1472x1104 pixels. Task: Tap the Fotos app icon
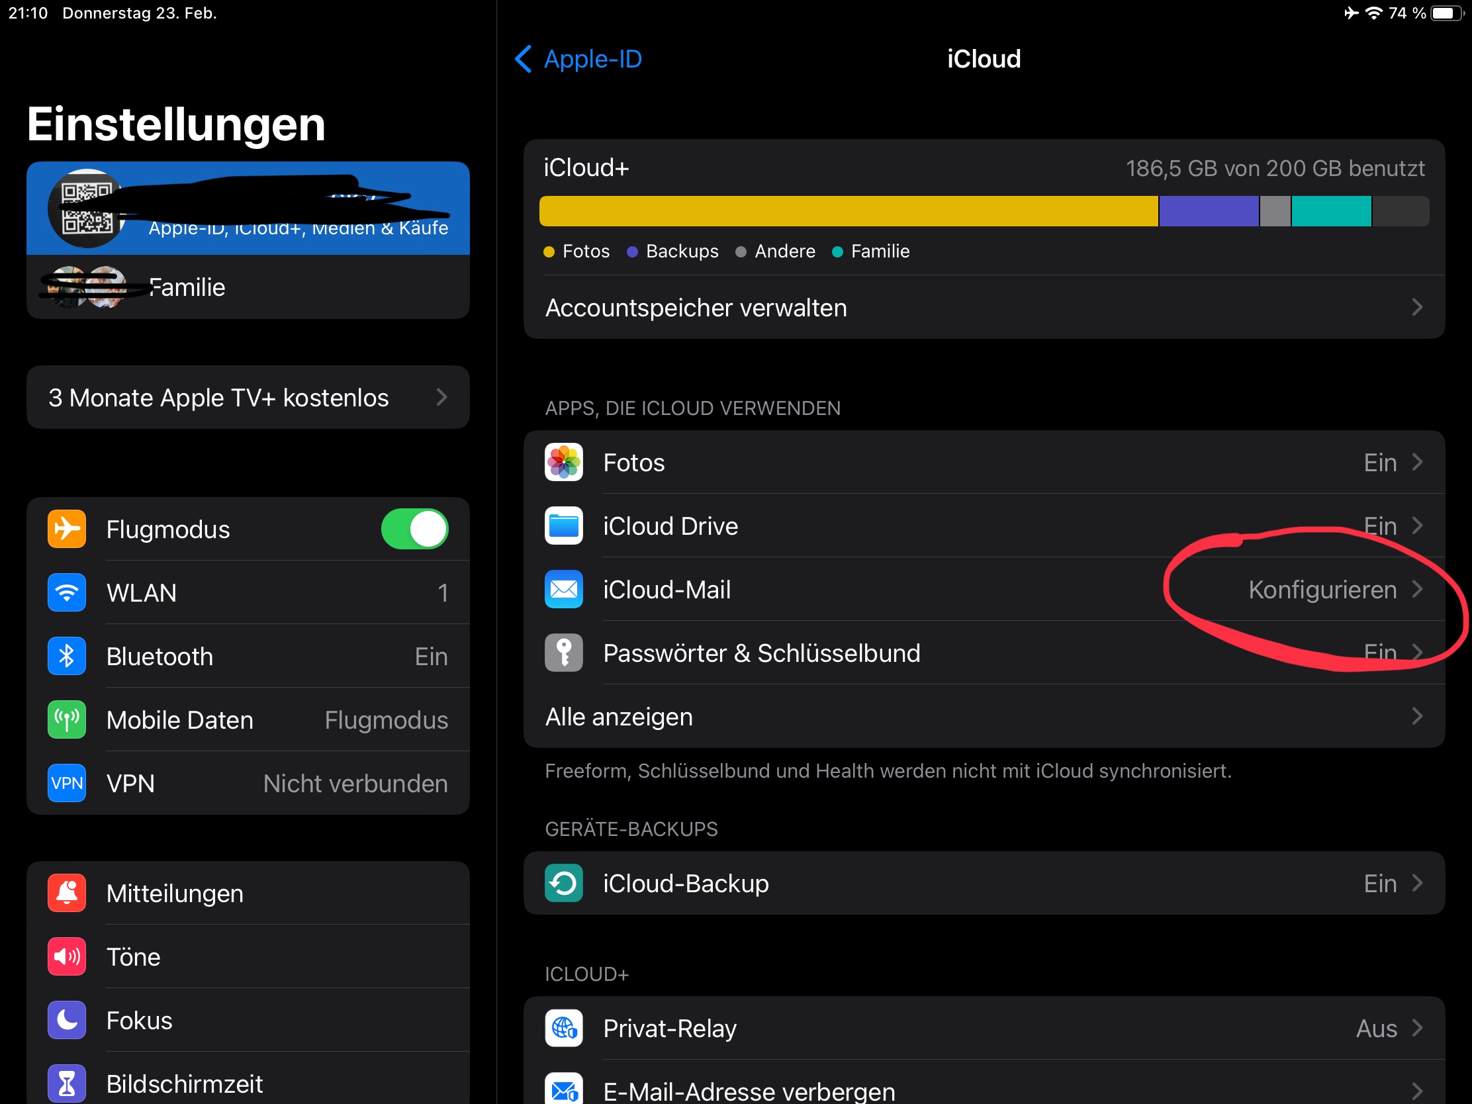pyautogui.click(x=564, y=463)
